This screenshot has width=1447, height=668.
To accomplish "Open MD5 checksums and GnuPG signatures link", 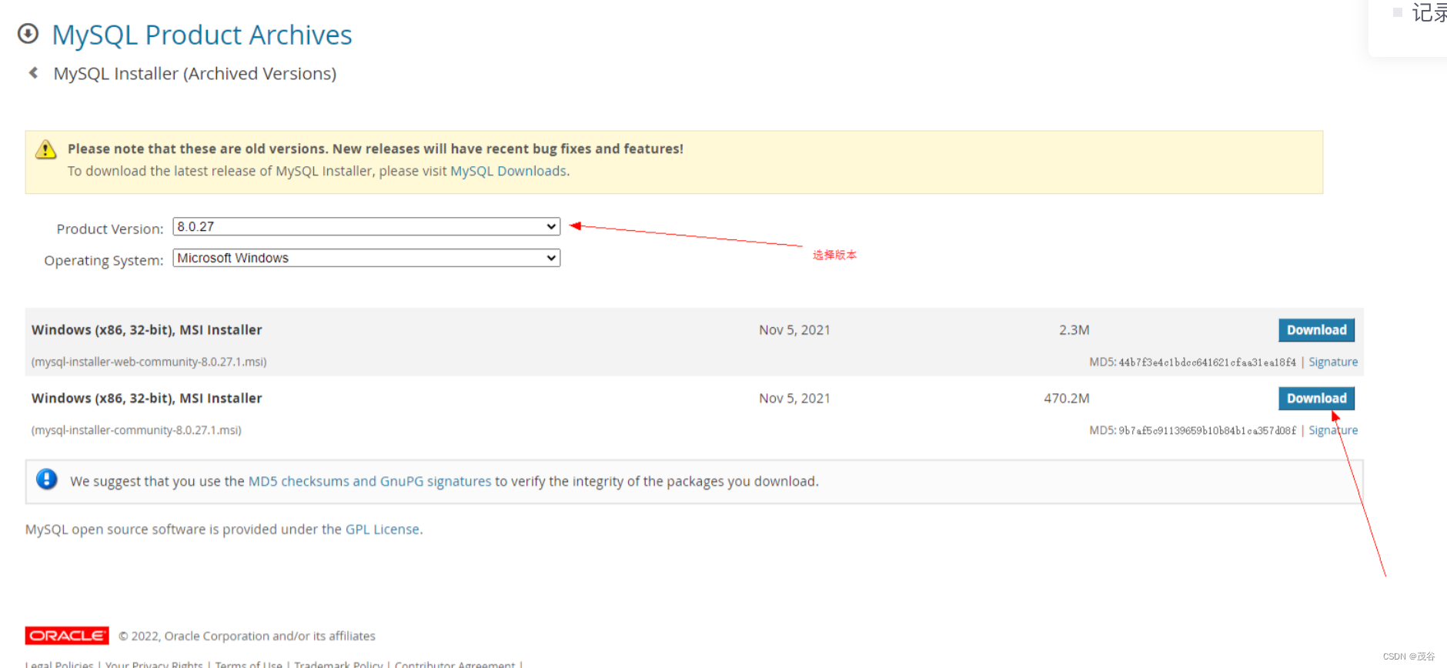I will (369, 481).
